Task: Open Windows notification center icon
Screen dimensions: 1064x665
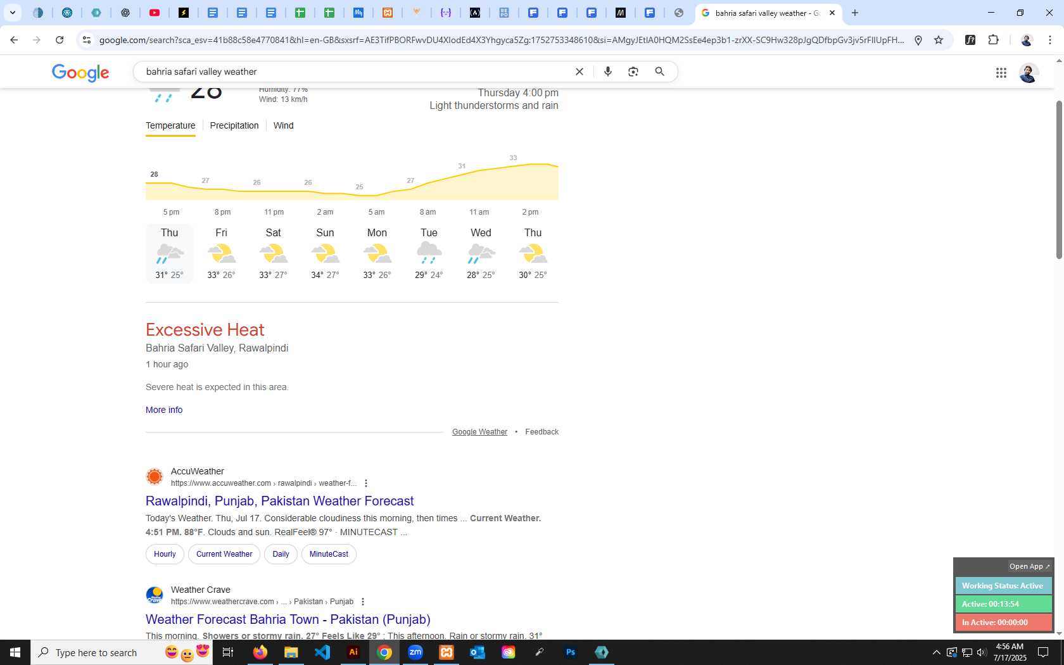Action: [x=1043, y=652]
